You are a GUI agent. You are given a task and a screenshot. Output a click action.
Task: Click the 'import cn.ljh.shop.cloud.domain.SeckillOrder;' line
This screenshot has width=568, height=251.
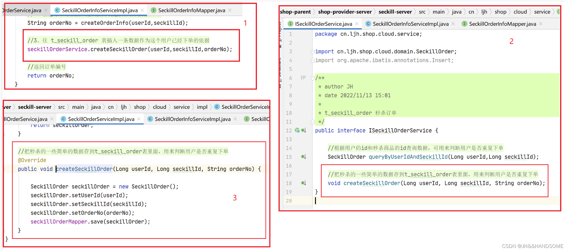pos(386,52)
